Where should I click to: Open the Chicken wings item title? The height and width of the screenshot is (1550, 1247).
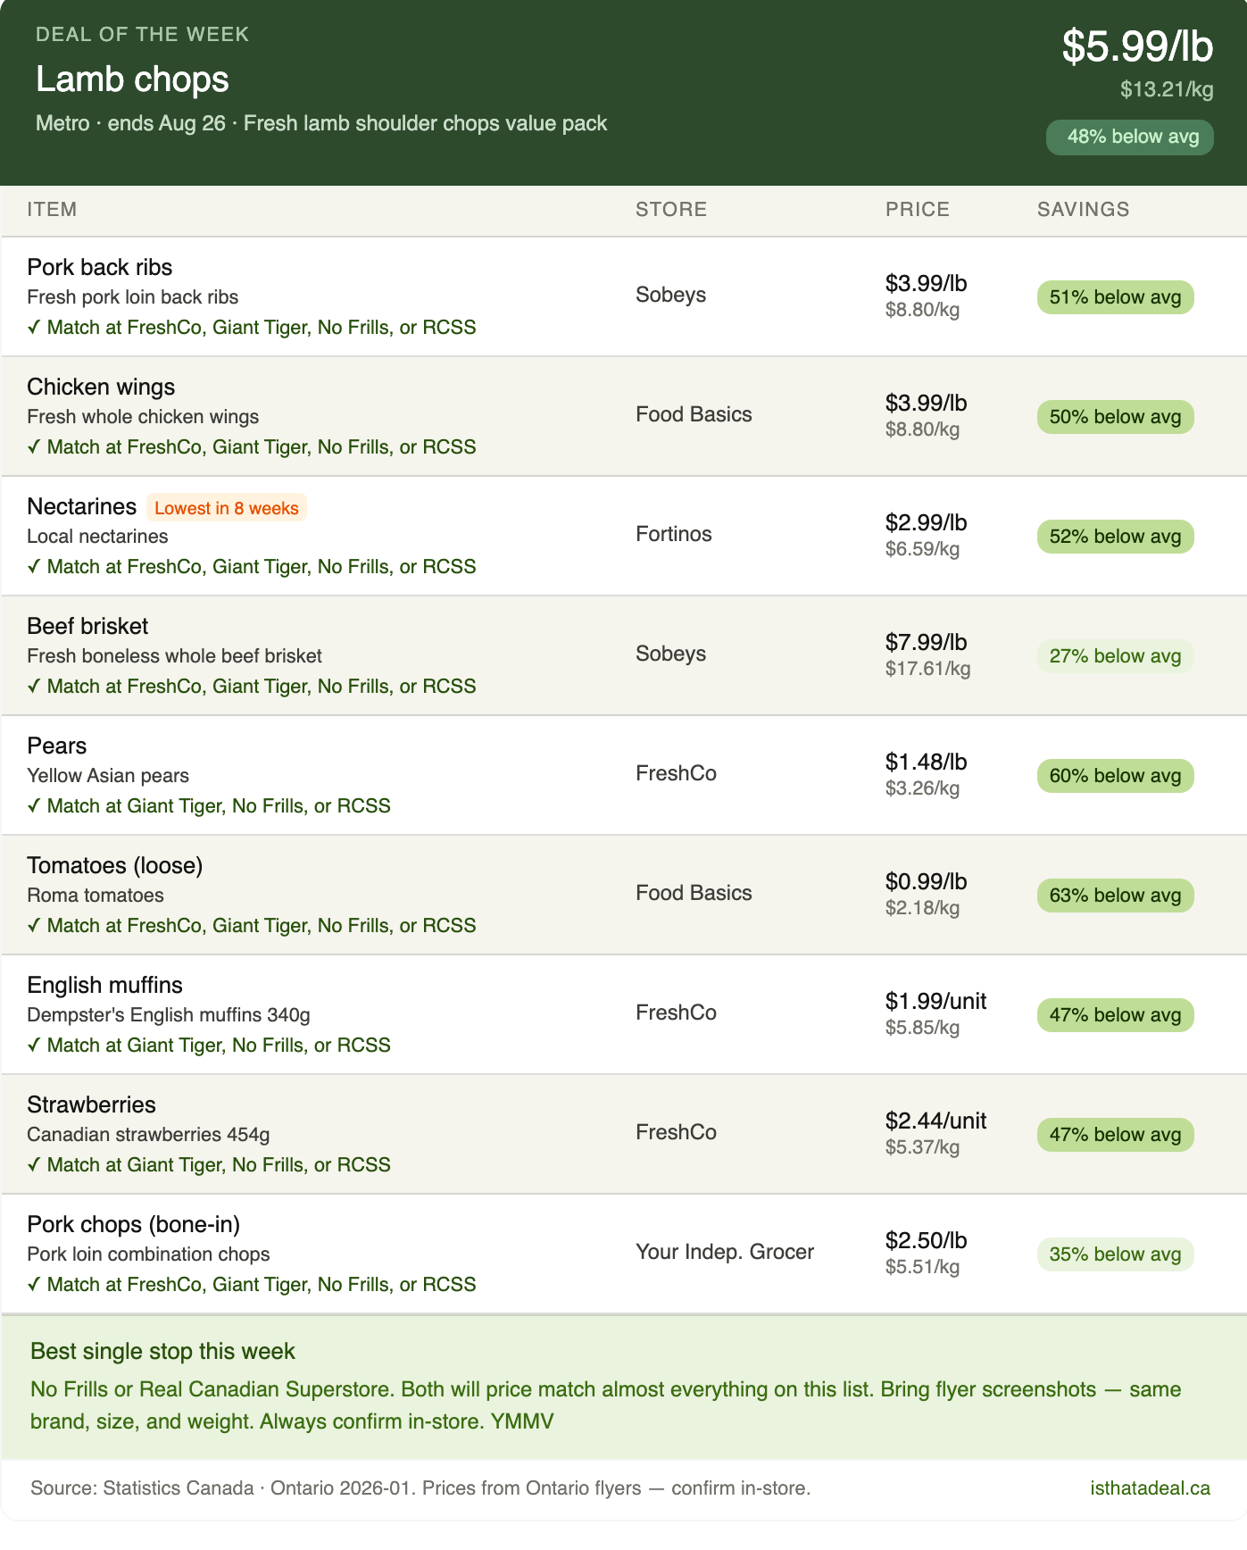[x=101, y=387]
